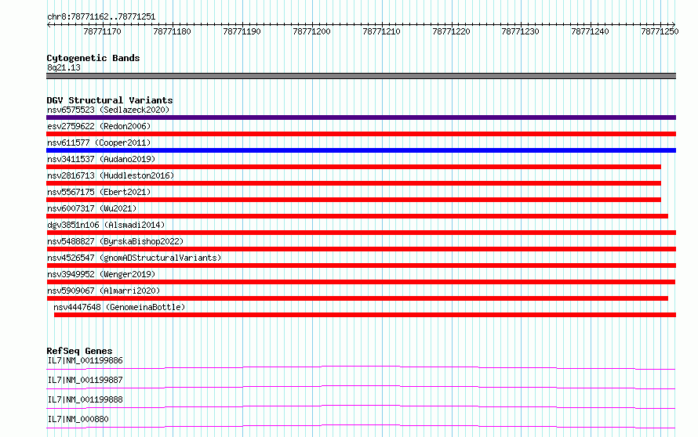Open variant nsv6575523 (Sedlazeck2020) label
Image resolution: width=698 pixels, height=437 pixels.
tap(108, 110)
